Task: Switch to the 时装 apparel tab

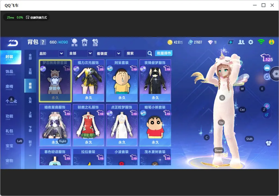Action: pyautogui.click(x=11, y=57)
